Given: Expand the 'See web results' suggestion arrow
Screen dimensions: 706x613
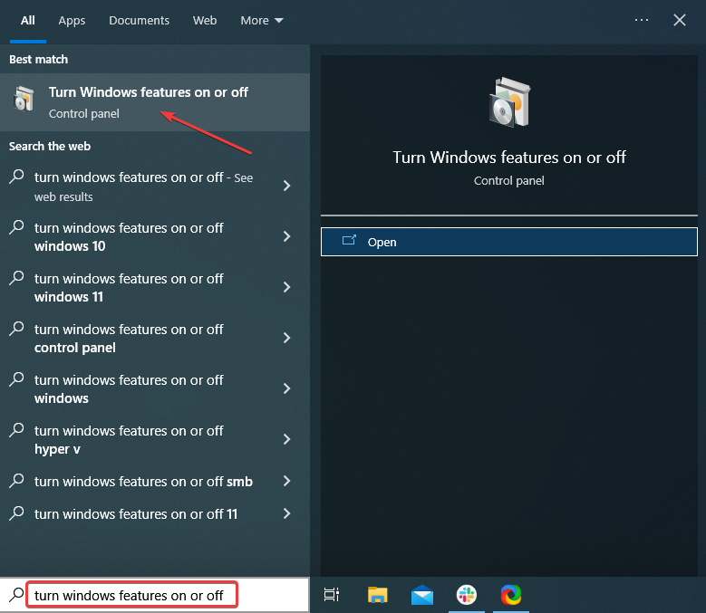Looking at the screenshot, I should [x=286, y=186].
